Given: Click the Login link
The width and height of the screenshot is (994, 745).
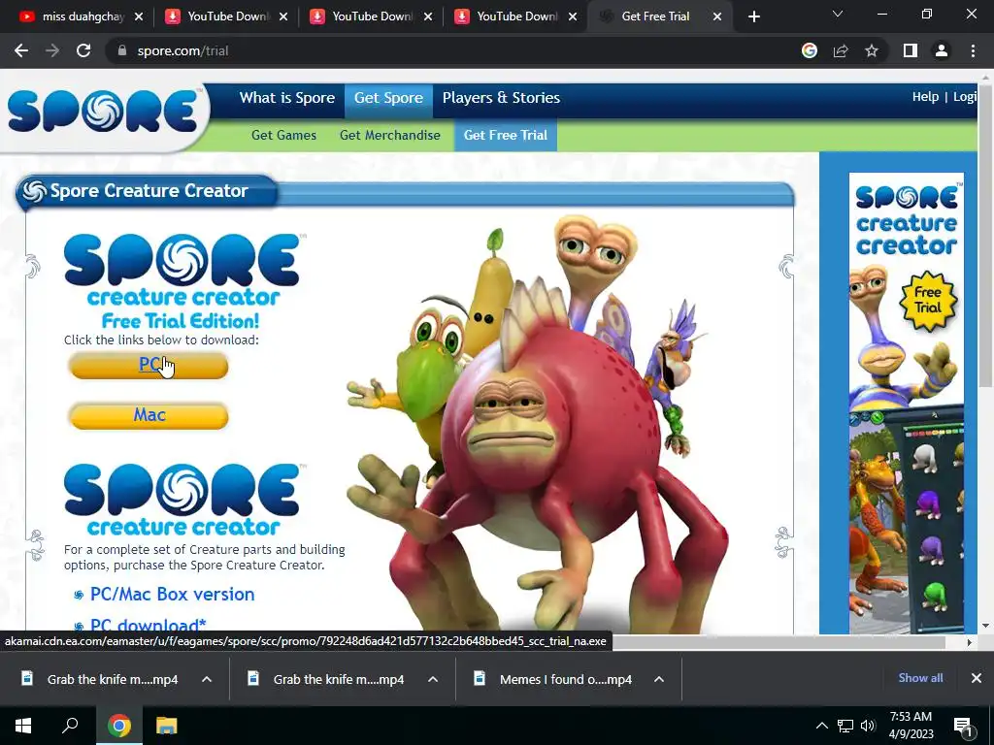Looking at the screenshot, I should tap(965, 97).
